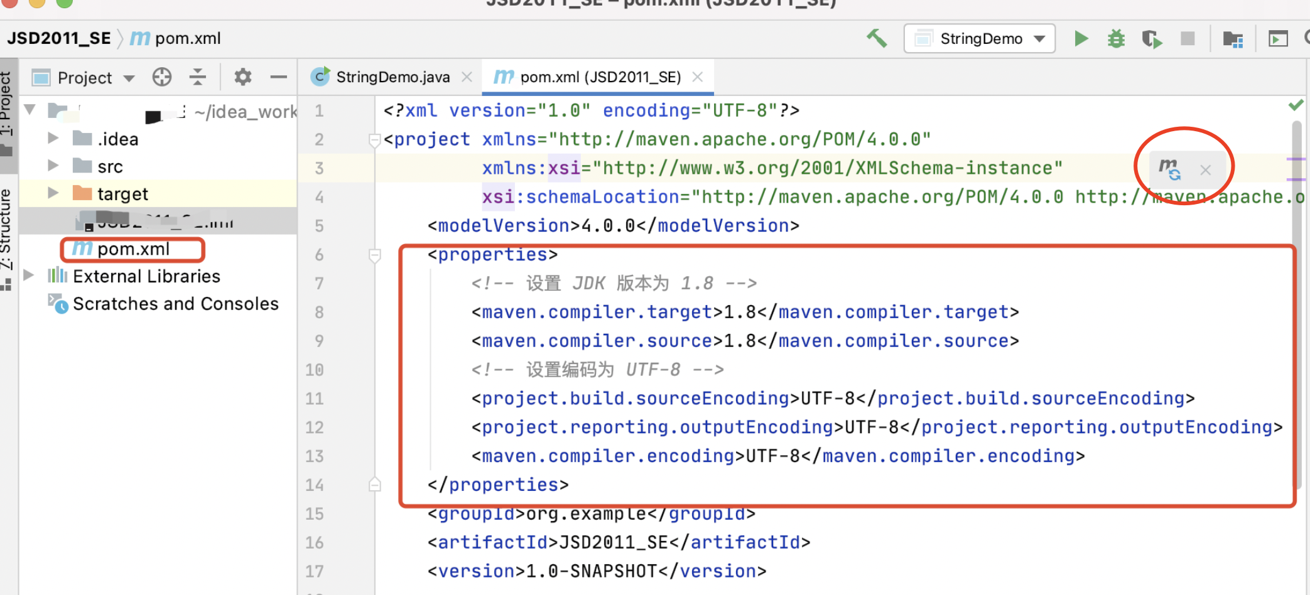Reload Maven changes via floating Maven icon

point(1169,168)
